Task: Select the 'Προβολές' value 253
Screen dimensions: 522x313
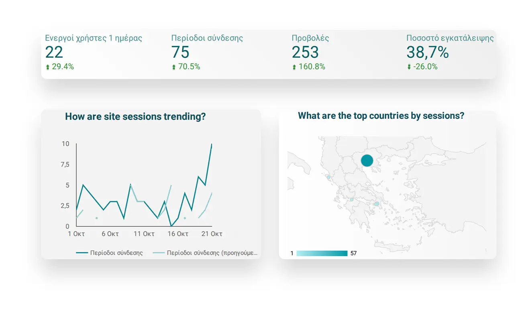Action: point(305,53)
